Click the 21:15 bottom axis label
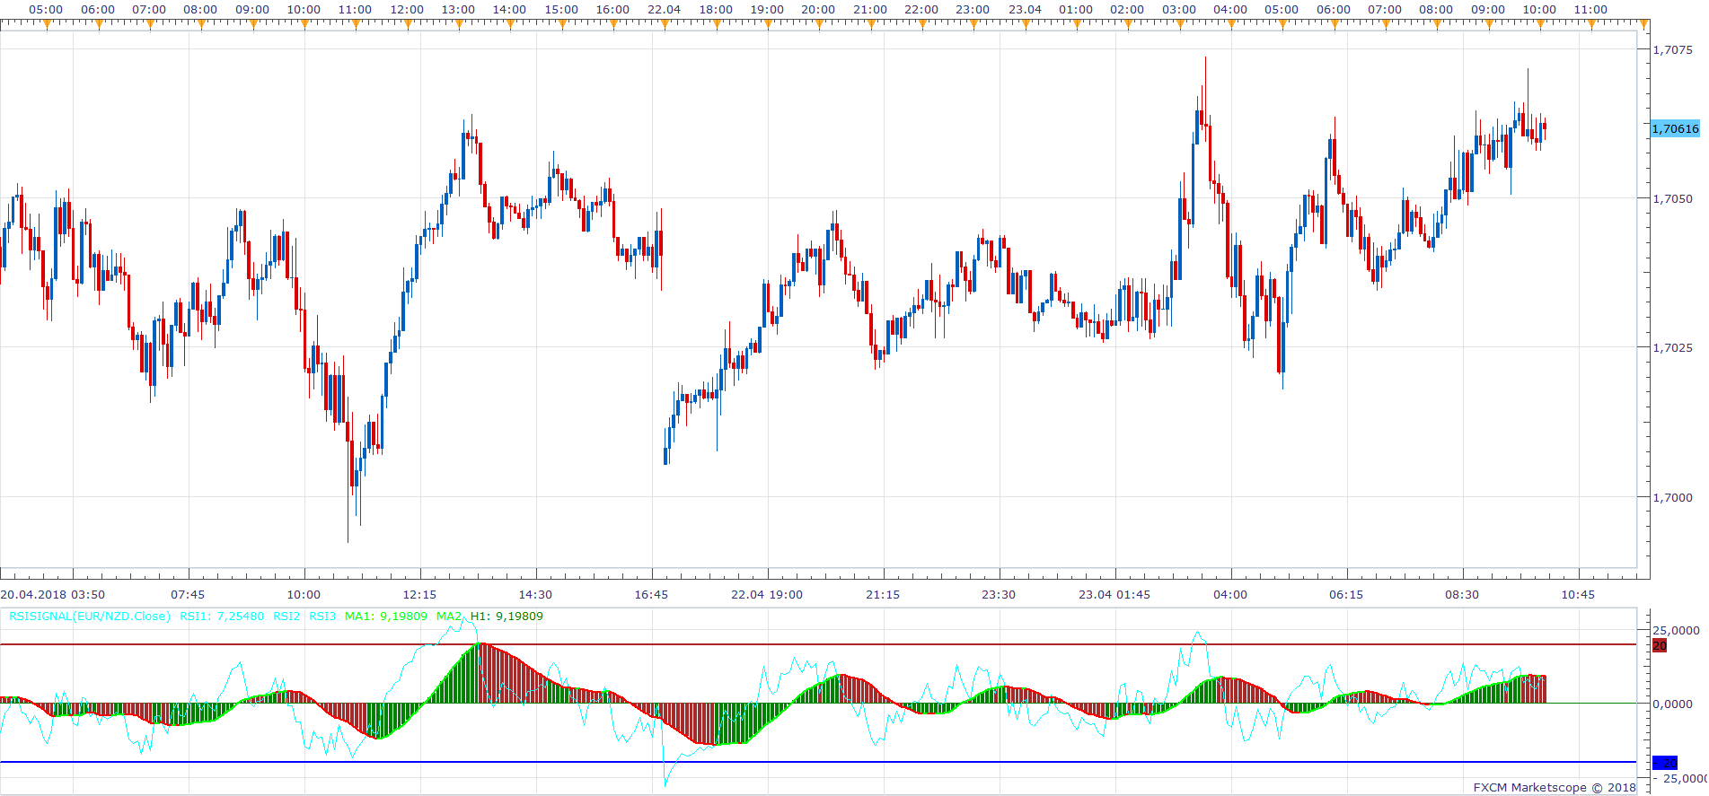This screenshot has height=796, width=1709. 883,595
